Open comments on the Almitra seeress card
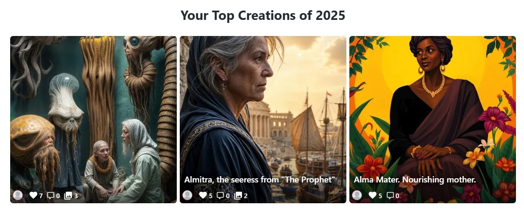 [220, 195]
